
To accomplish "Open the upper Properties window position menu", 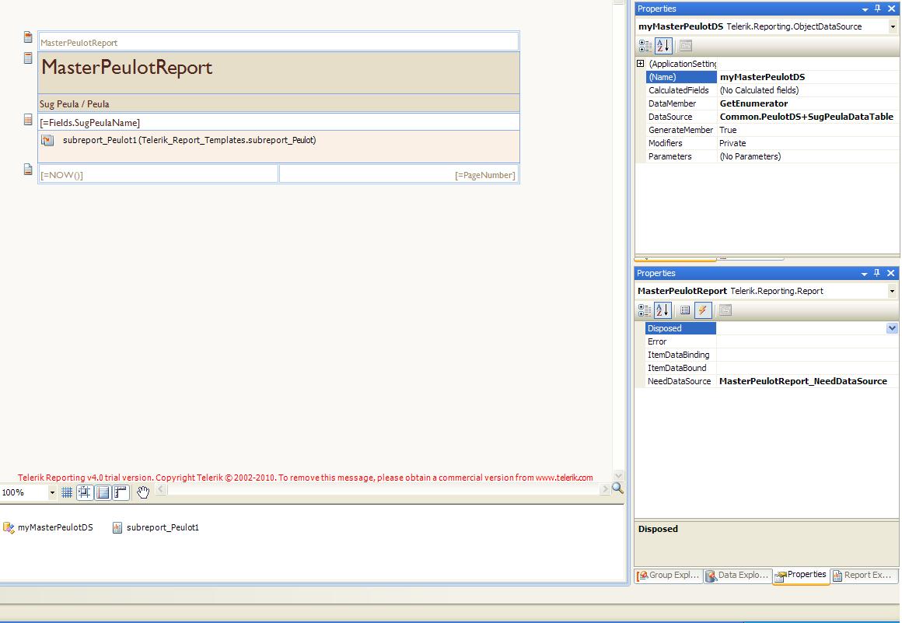I will point(865,9).
